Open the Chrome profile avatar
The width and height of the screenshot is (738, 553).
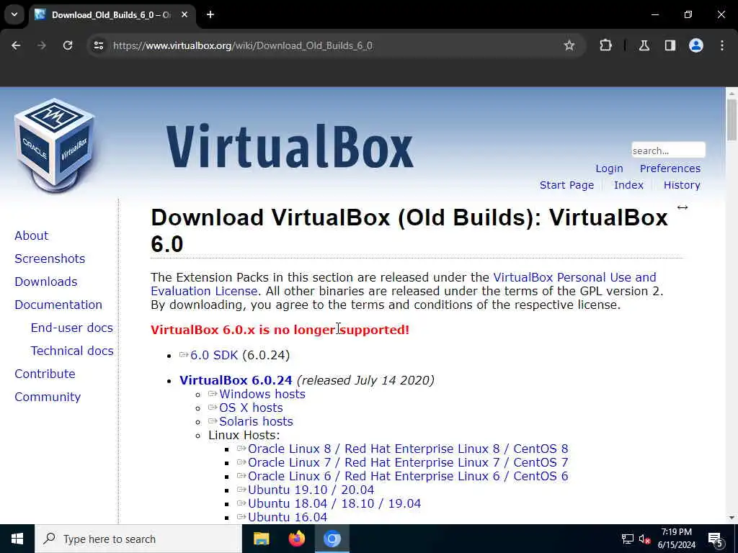(696, 45)
